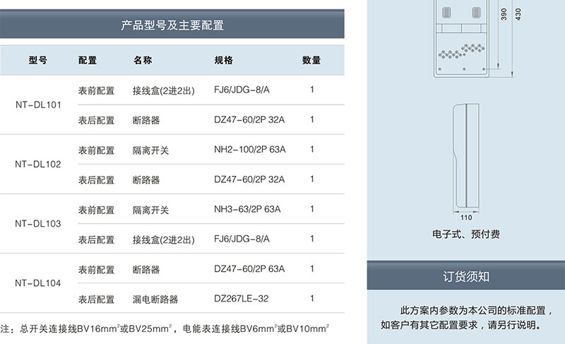Click the meter box front-view diagram
Viewport: 565px width, 344px height.
point(461,39)
